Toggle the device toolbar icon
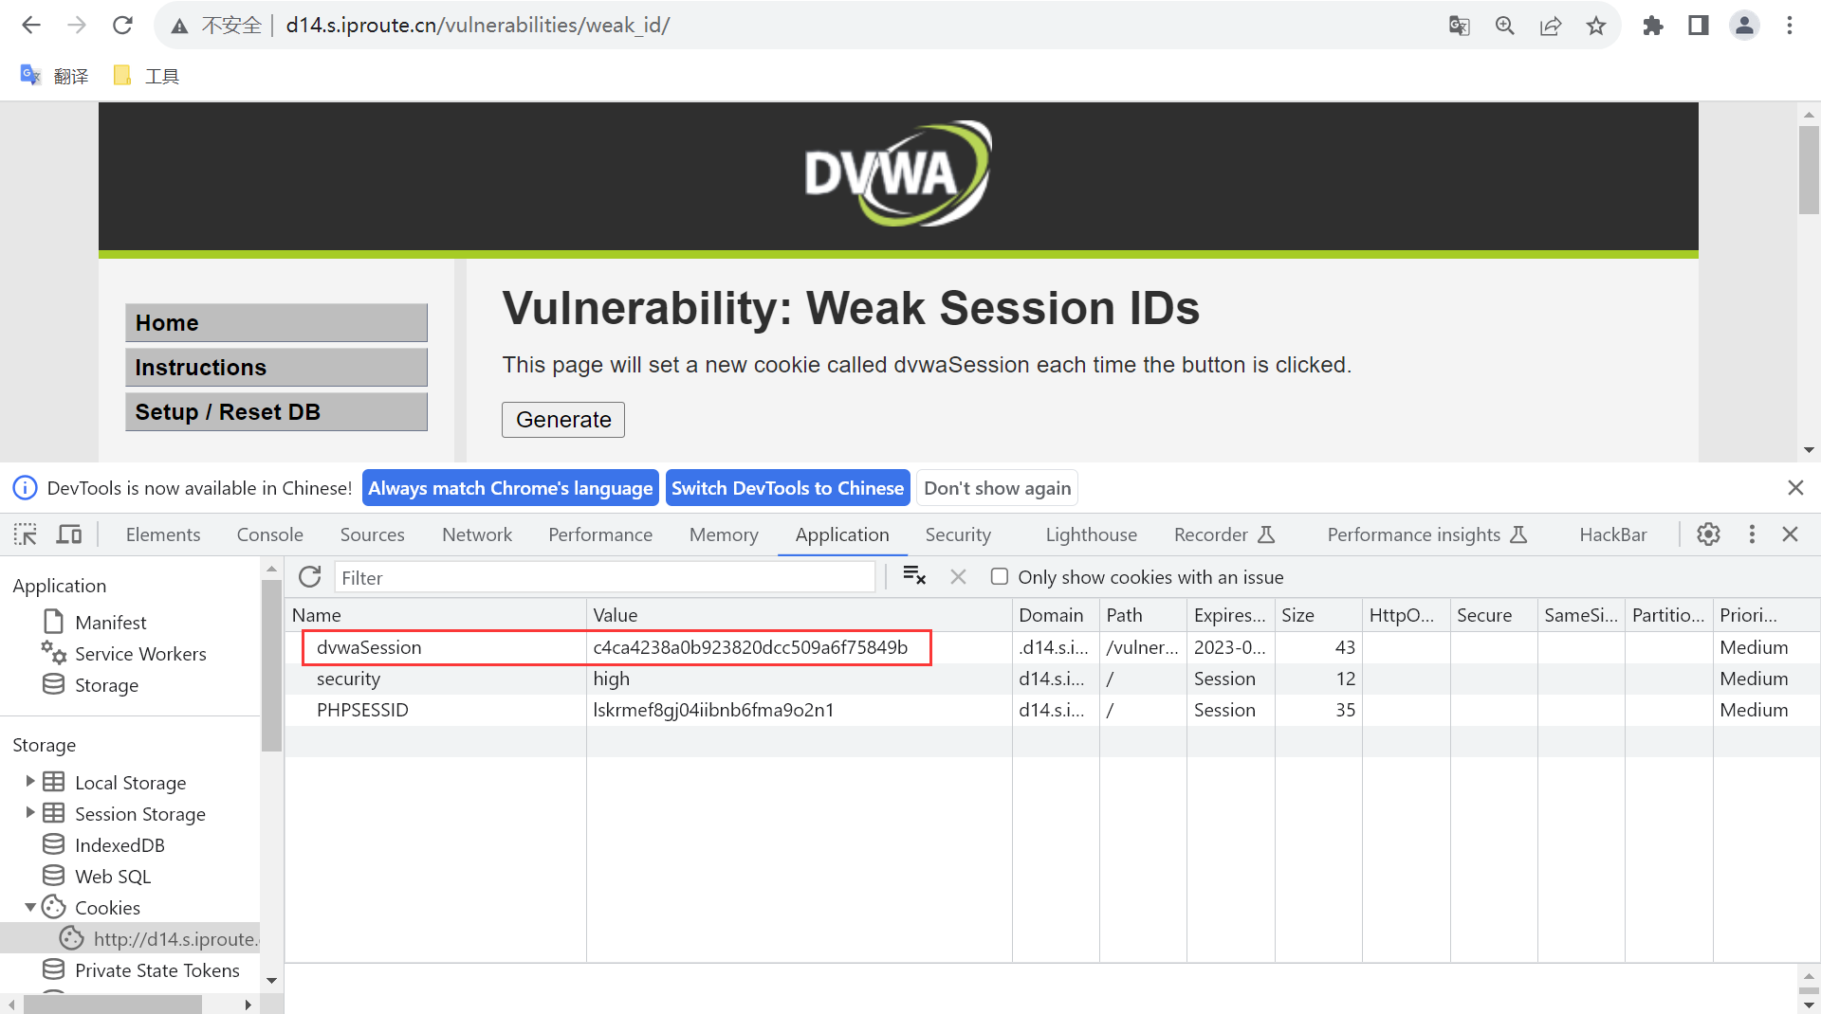Image resolution: width=1821 pixels, height=1014 pixels. 69,534
